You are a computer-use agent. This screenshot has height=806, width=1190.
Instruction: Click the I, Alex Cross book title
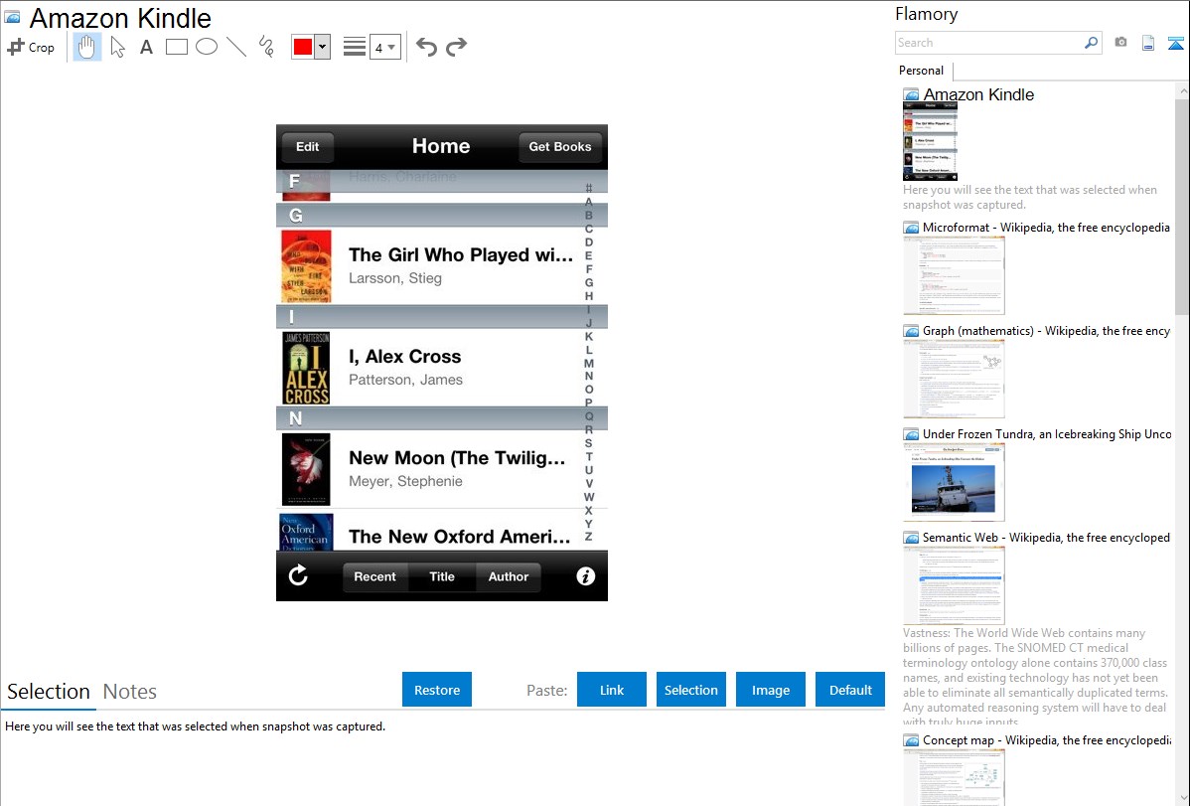(x=404, y=356)
